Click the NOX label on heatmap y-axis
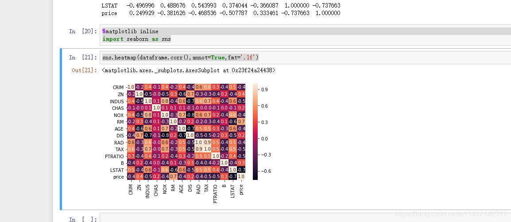 [119, 115]
